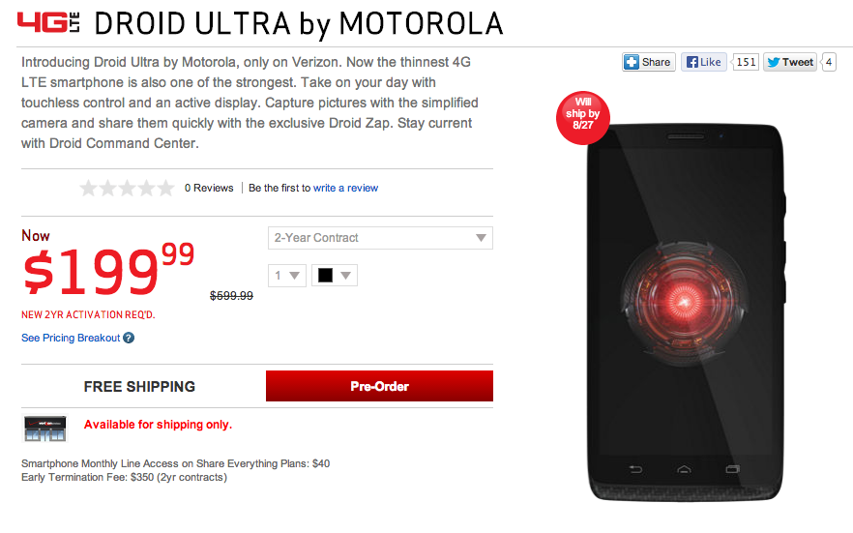853x533 pixels.
Task: Click the Facebook Like button
Action: pyautogui.click(x=703, y=62)
